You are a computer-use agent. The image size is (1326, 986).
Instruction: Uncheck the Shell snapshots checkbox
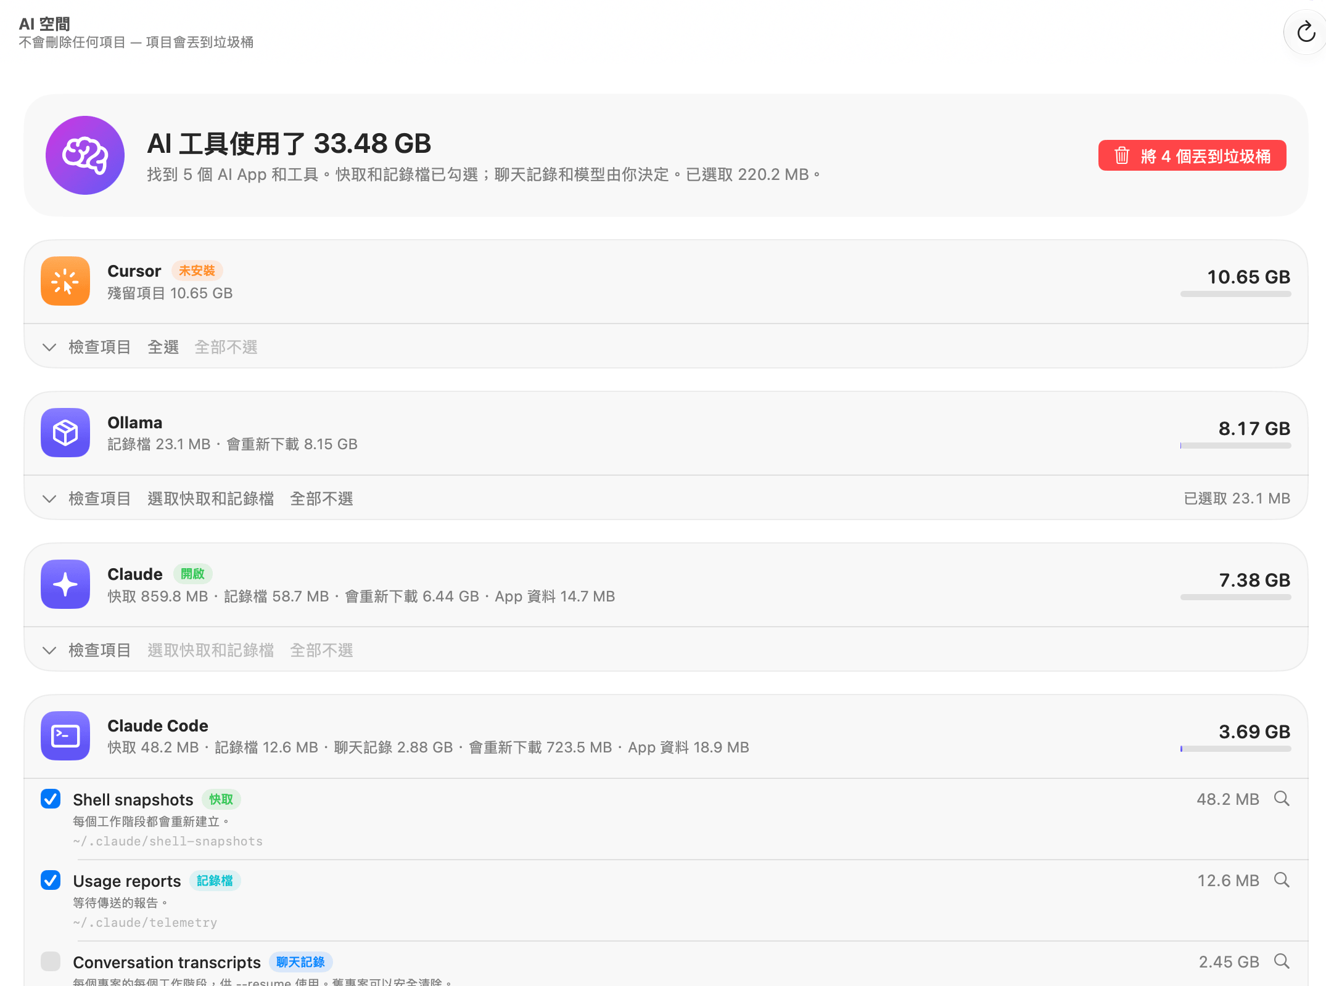(51, 799)
